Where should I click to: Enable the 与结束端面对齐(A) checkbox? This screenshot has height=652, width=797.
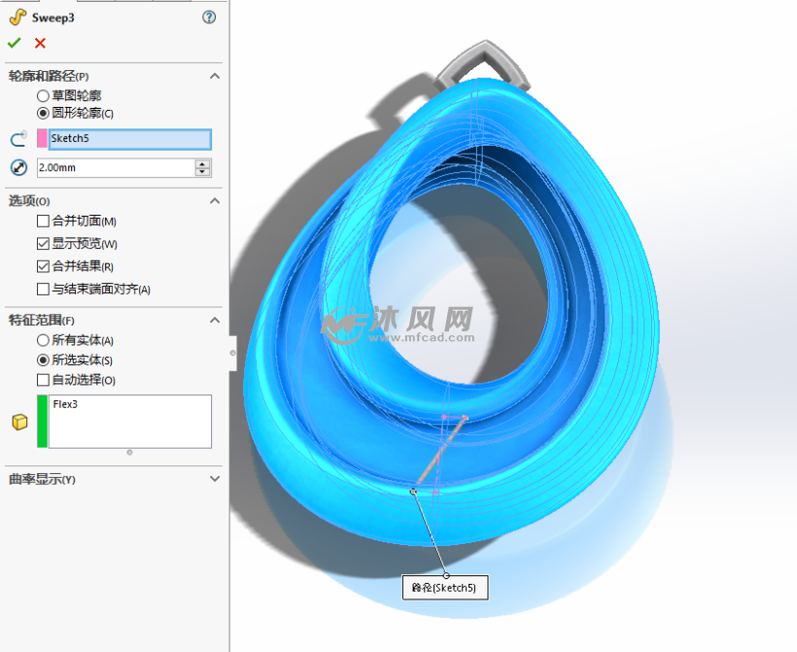tap(43, 290)
